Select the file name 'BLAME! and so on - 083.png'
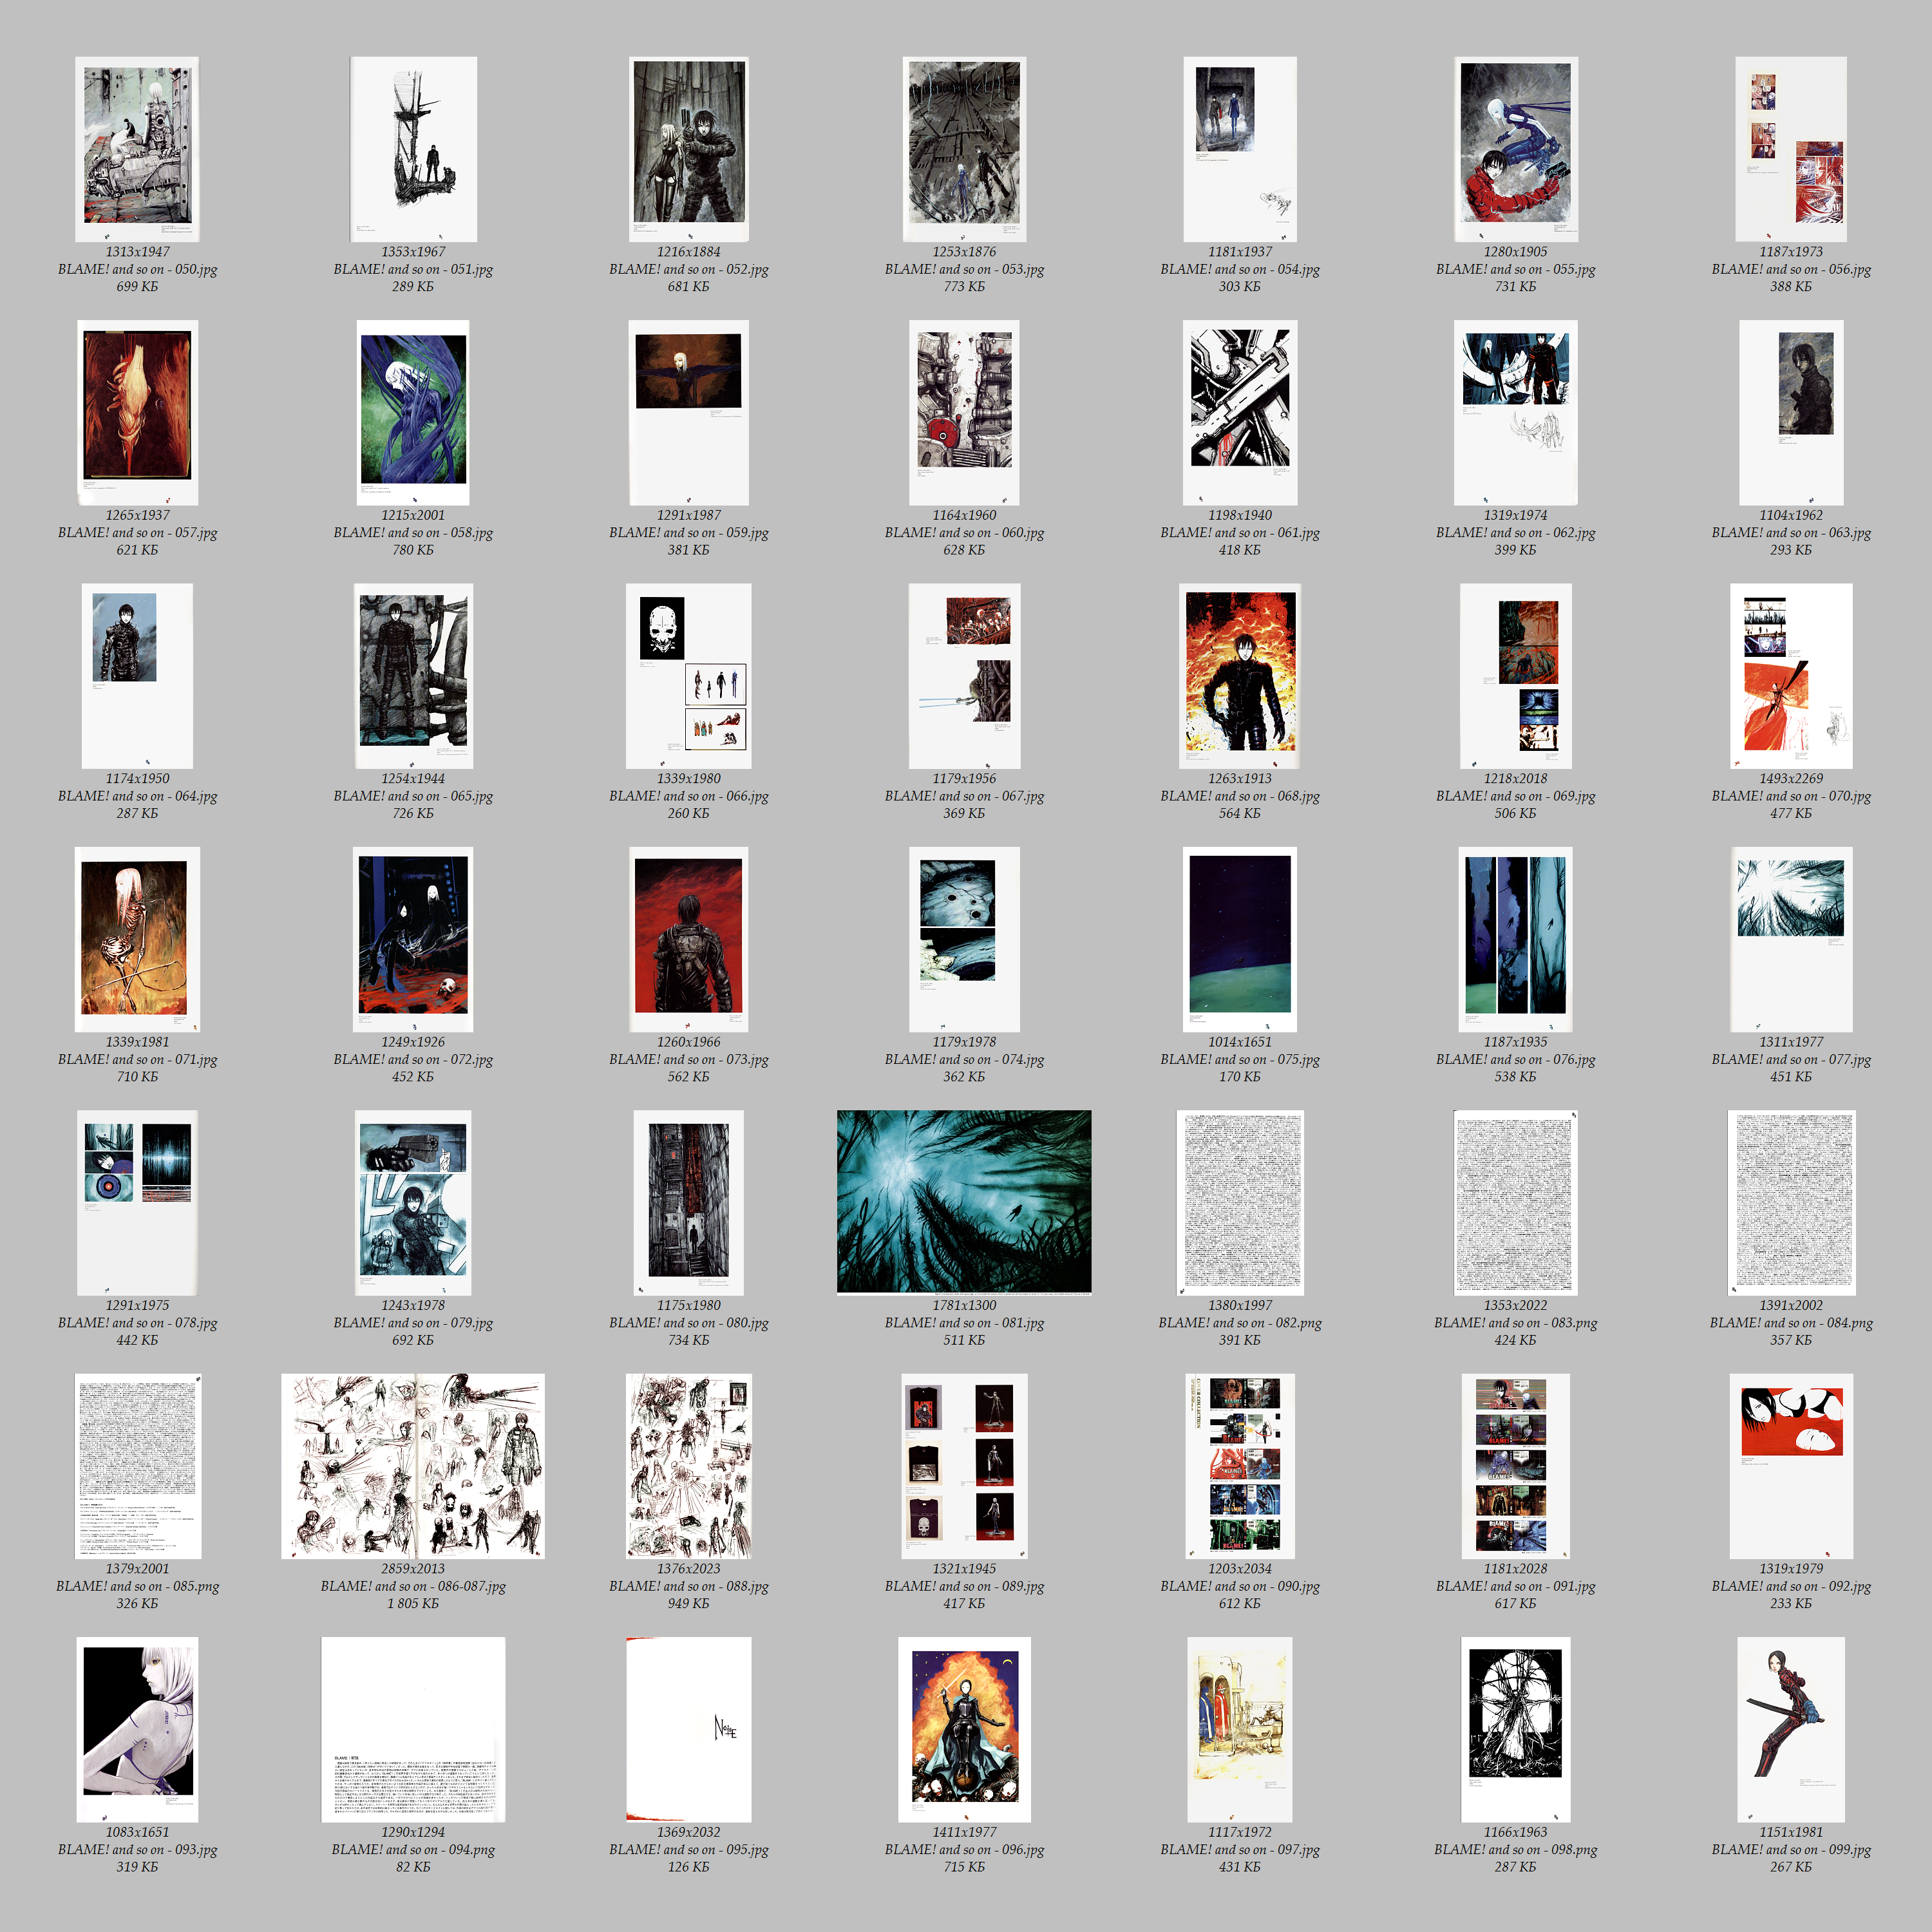Viewport: 1932px width, 1932px height. [1516, 1323]
